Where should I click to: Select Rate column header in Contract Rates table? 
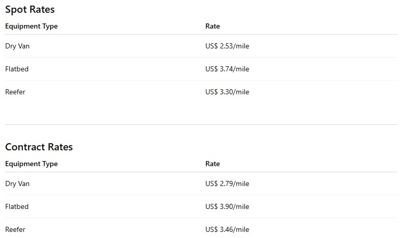[212, 164]
